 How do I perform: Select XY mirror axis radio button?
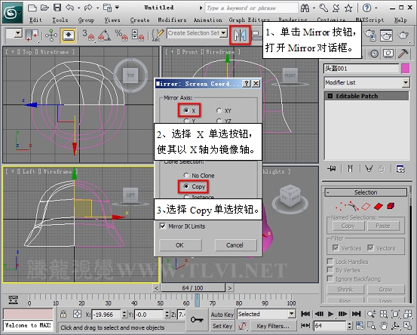tap(219, 110)
